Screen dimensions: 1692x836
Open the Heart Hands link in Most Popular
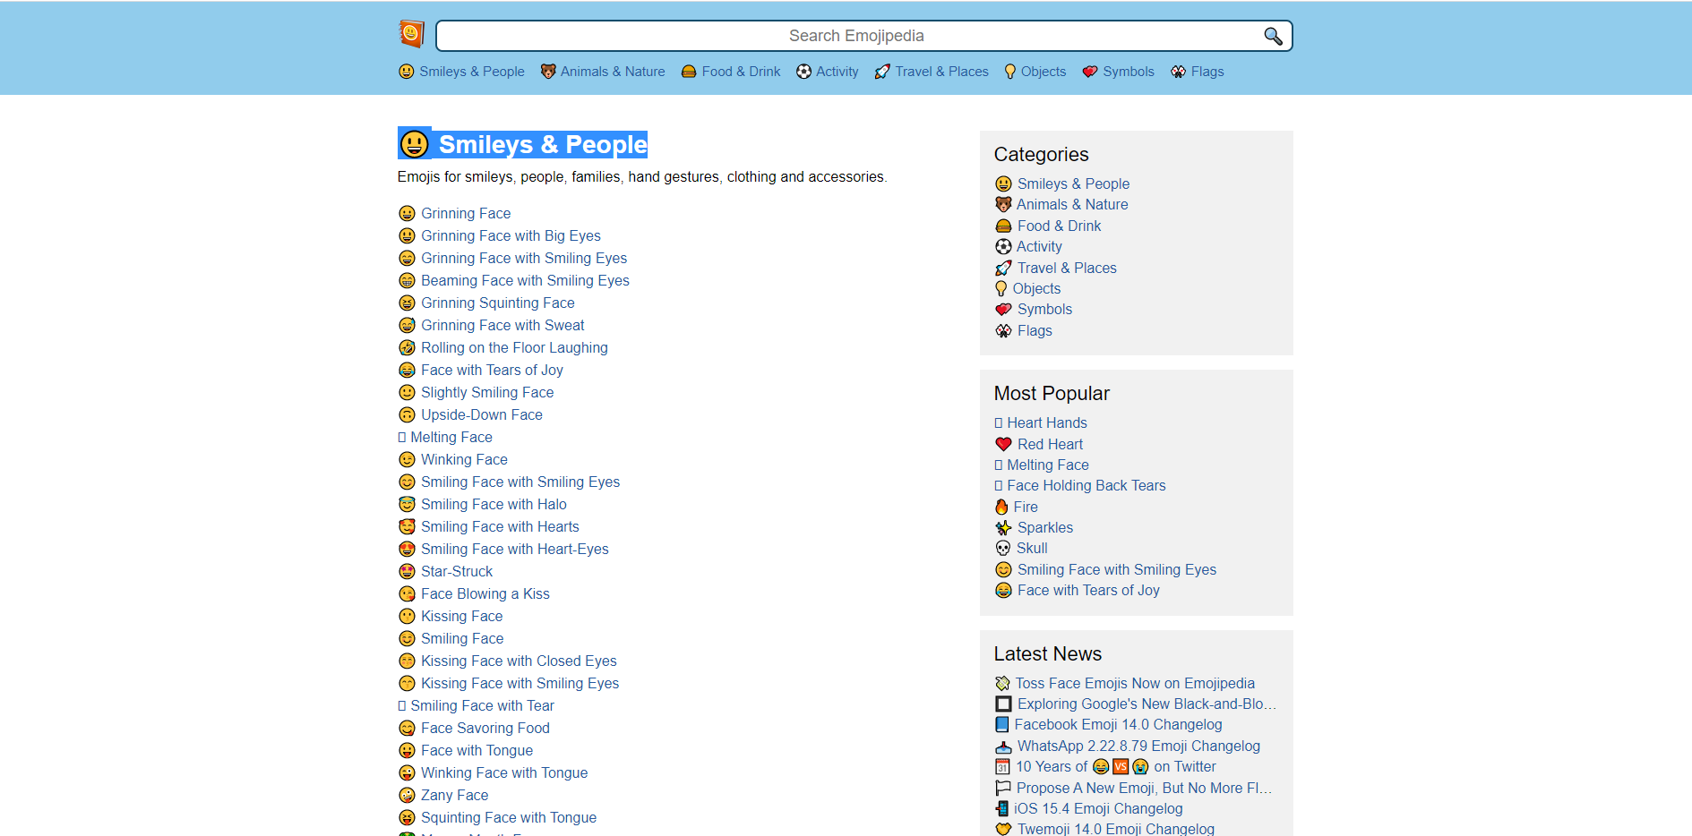(x=1047, y=422)
